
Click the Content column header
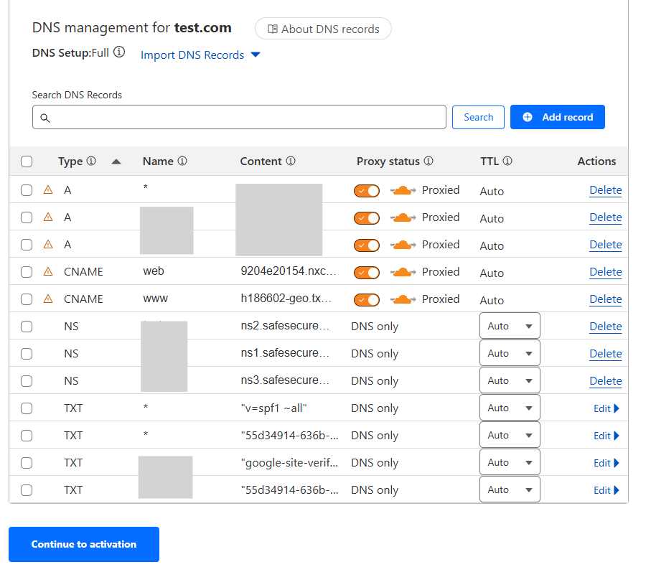[x=261, y=161]
